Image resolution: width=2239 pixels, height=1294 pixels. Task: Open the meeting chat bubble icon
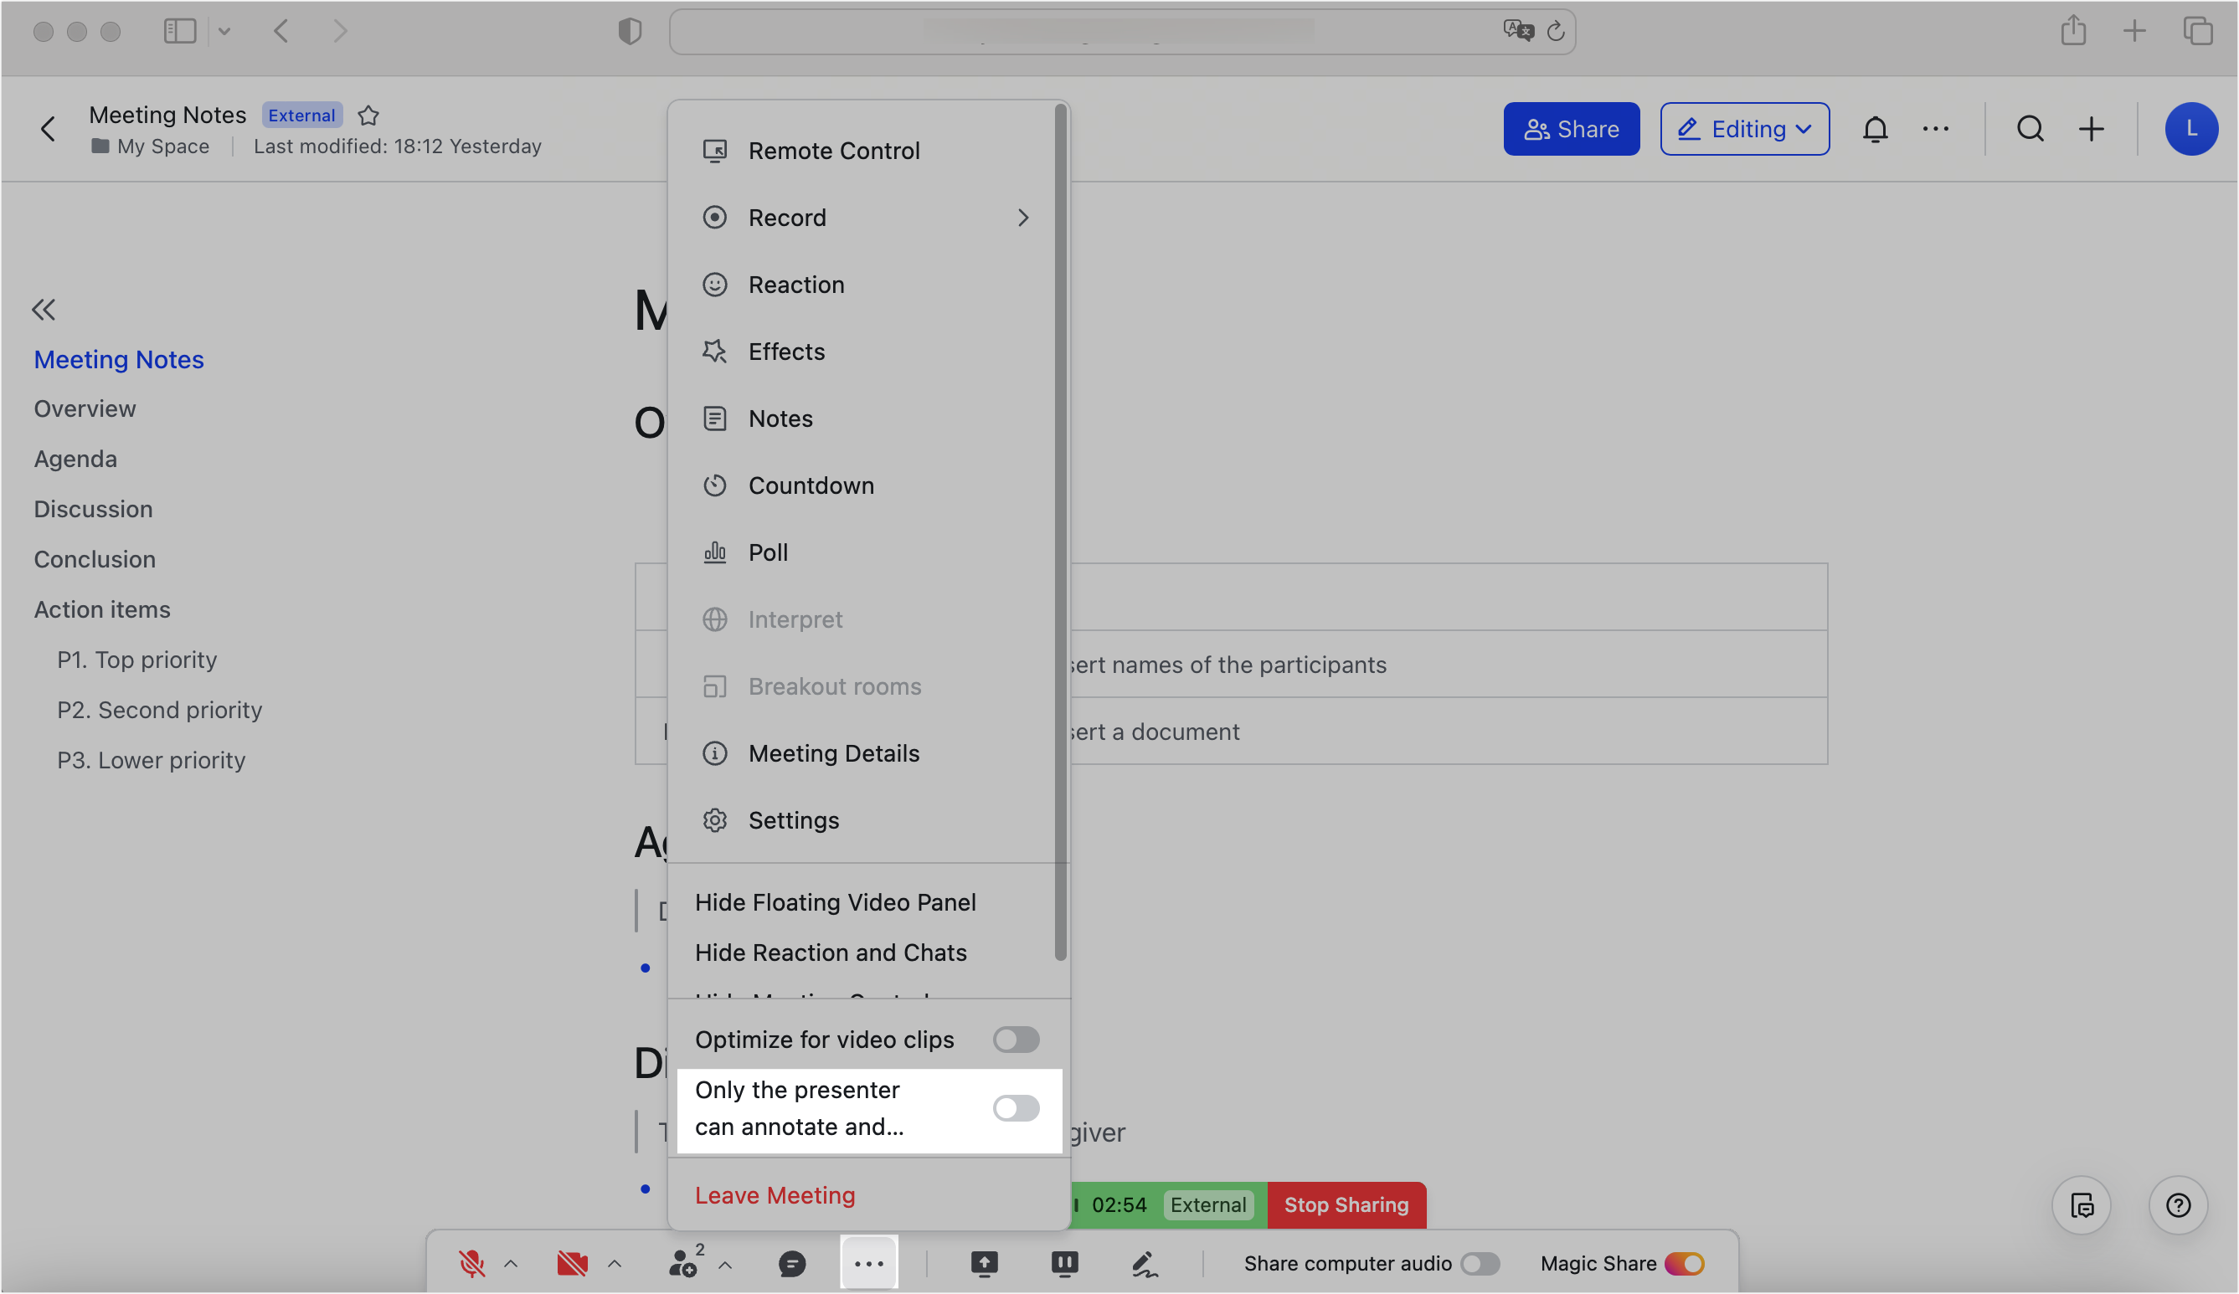point(791,1263)
